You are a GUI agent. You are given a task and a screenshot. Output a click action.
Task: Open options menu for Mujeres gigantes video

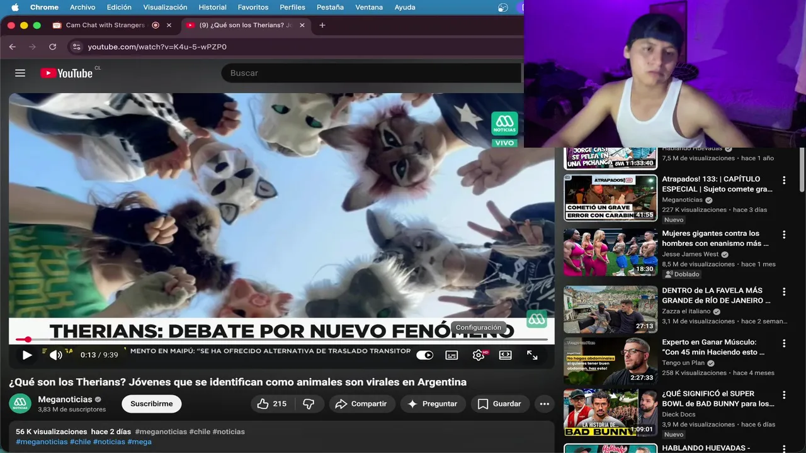[784, 235]
